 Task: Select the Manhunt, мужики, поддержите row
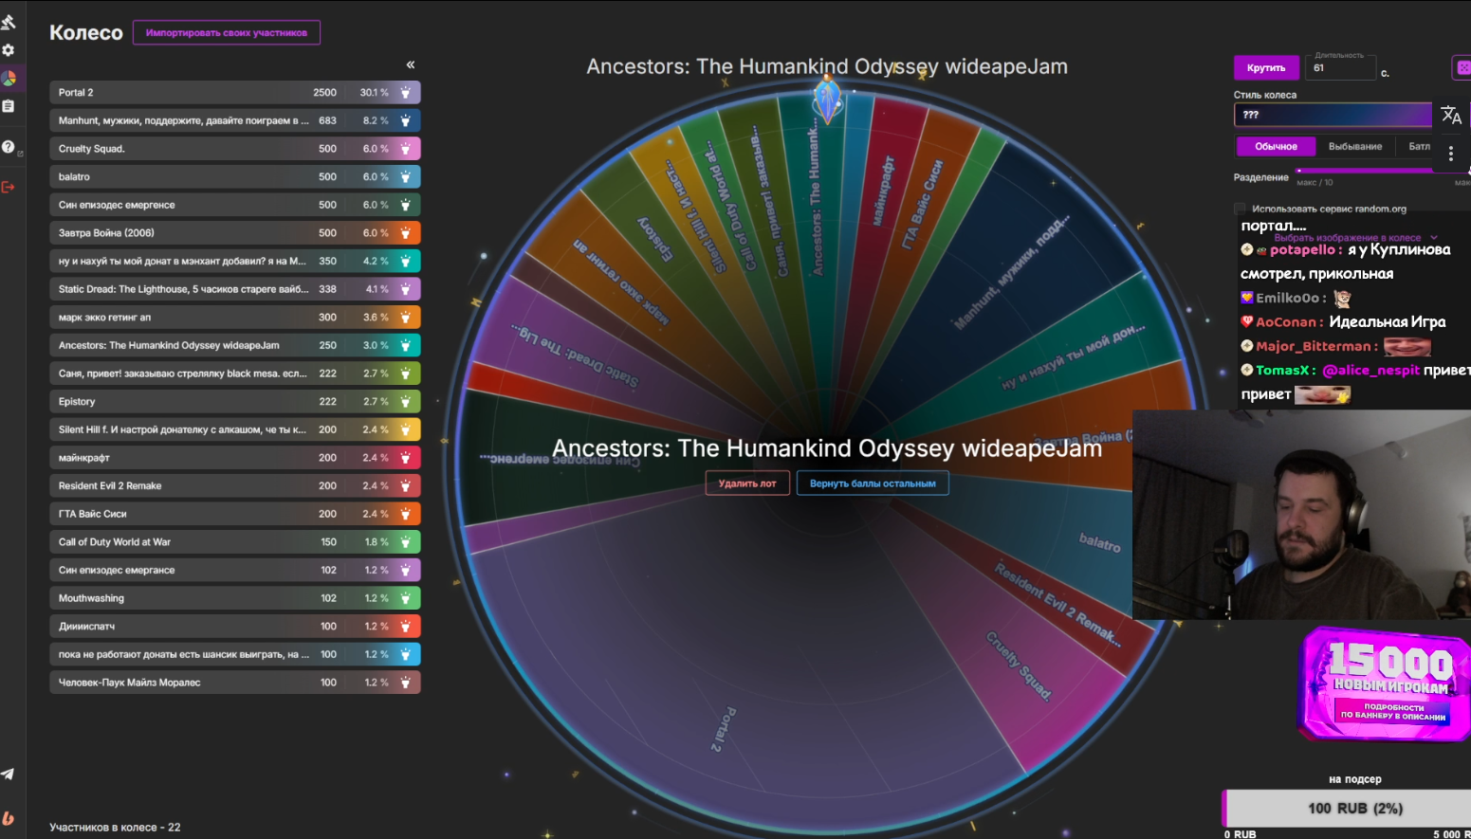pos(235,120)
